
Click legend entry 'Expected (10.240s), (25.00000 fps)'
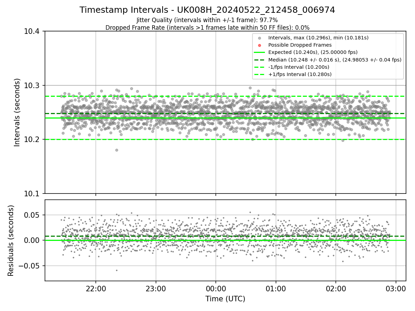[313, 52]
